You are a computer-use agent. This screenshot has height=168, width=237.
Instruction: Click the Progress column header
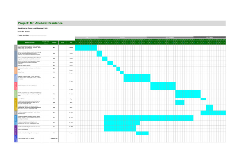pyautogui.click(x=54, y=43)
